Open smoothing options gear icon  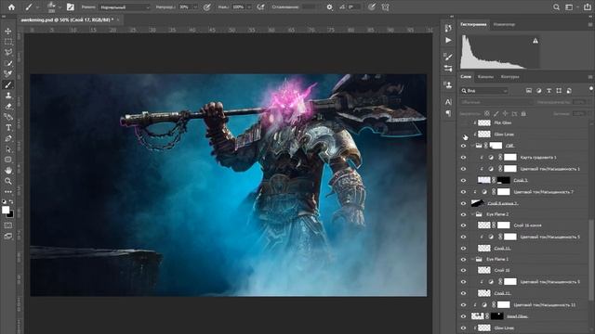point(329,6)
